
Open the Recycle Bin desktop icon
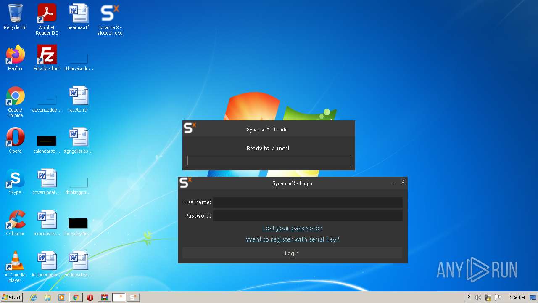(x=15, y=17)
